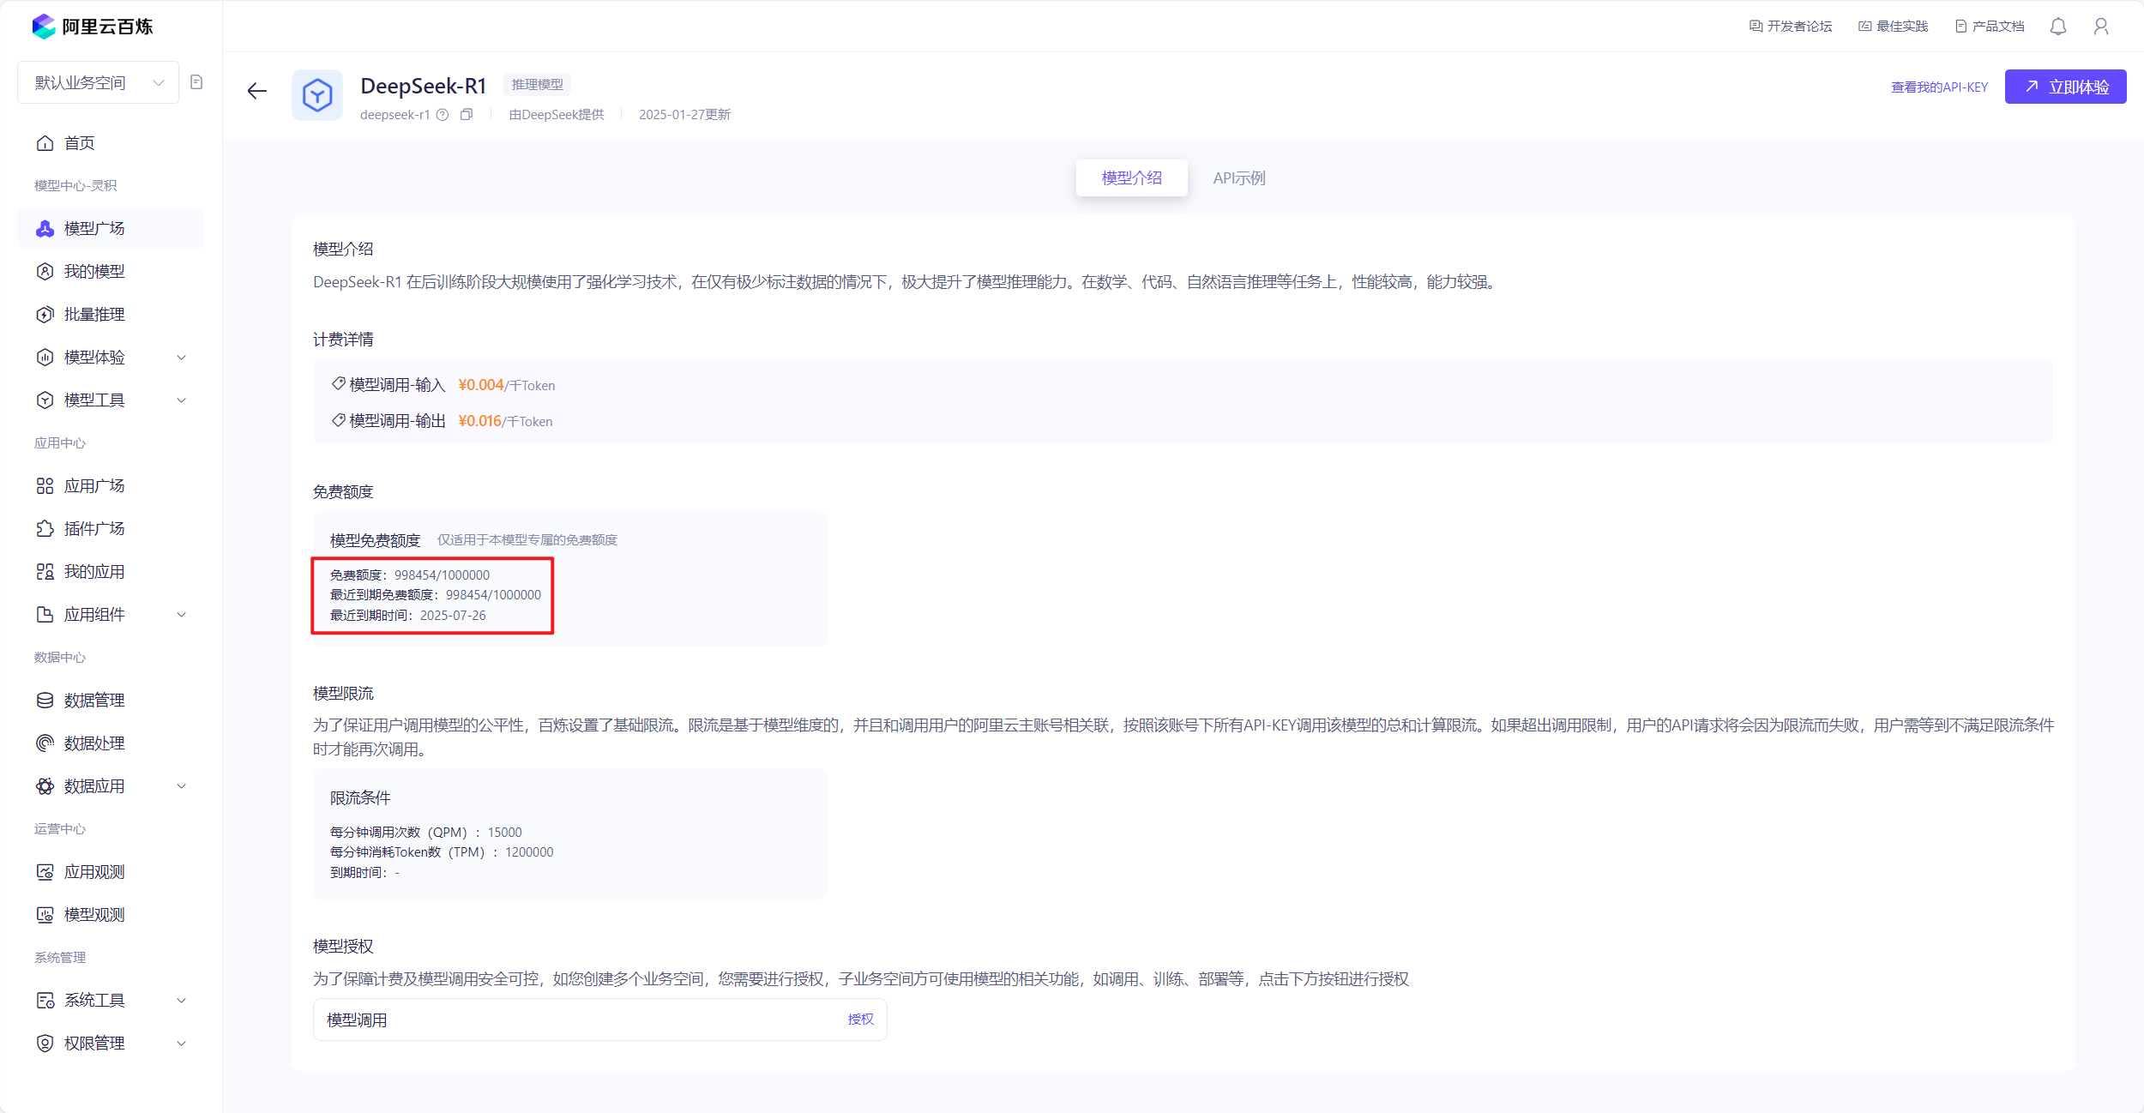Click the 我的模型 icon
Image resolution: width=2144 pixels, height=1113 pixels.
[45, 272]
